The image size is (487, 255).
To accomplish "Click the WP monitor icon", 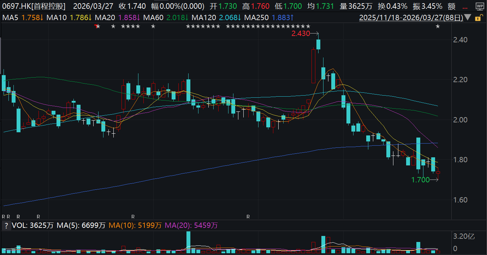I will (x=479, y=6).
